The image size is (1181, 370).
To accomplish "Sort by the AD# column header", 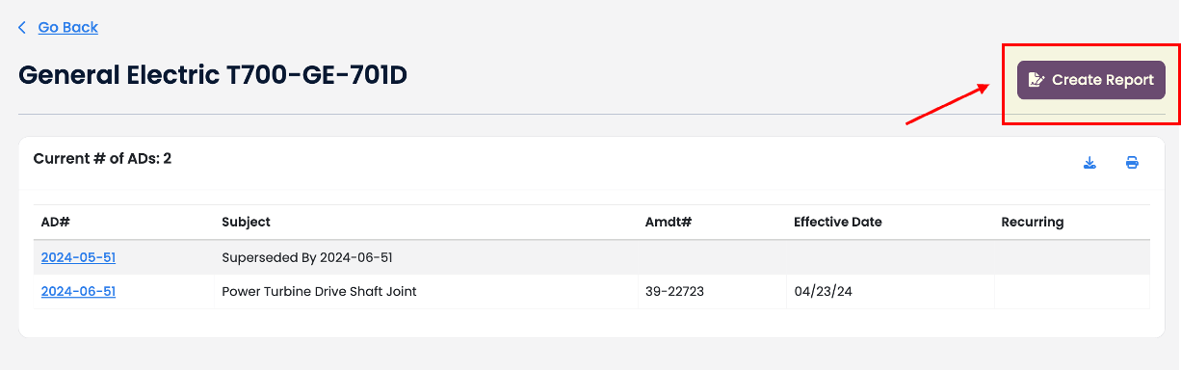I will (x=56, y=222).
